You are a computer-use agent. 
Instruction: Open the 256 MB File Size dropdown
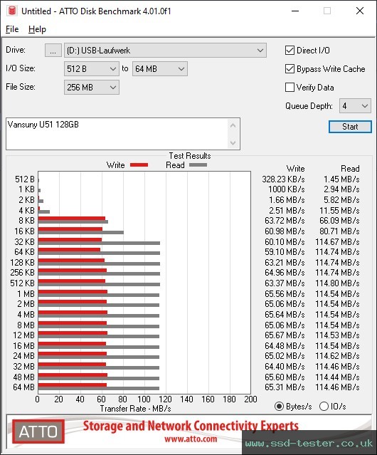[x=92, y=88]
